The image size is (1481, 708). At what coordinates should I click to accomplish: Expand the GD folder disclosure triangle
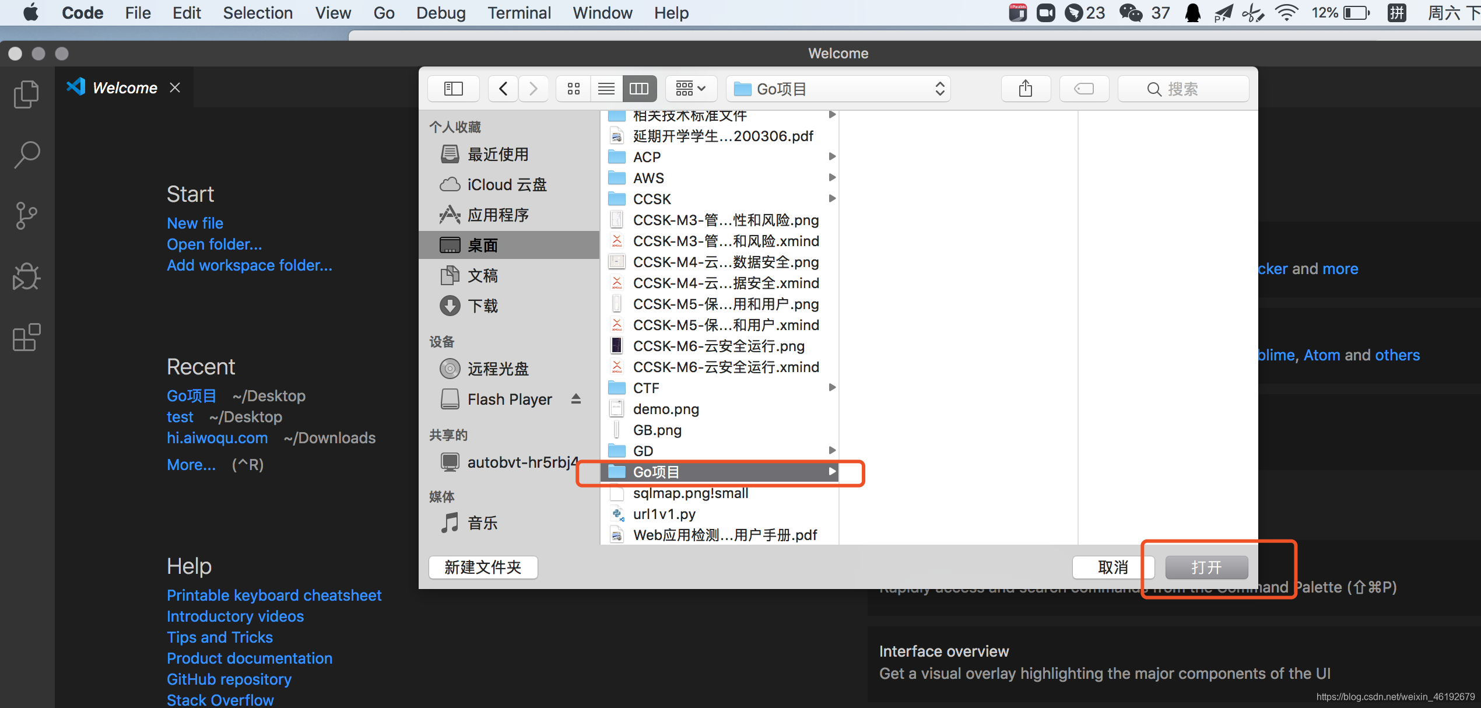pos(830,451)
